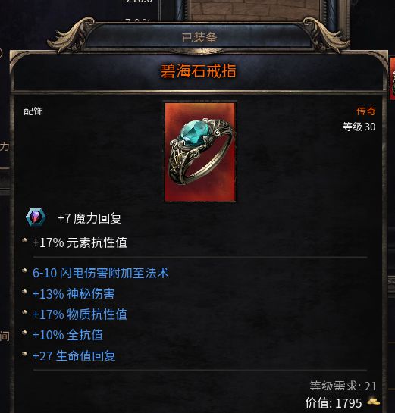Click the +17% 物质抗性值 modifier
Screen dimensions: 395x413
(80, 314)
